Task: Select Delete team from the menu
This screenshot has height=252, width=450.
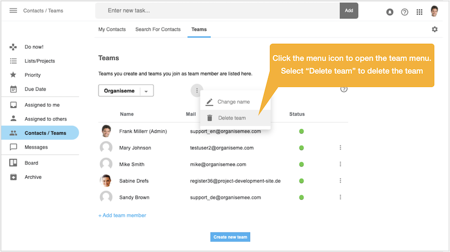Action: tap(232, 118)
